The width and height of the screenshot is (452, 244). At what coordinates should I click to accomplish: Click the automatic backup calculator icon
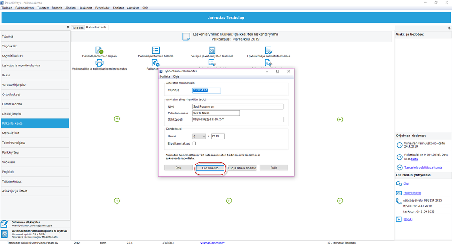[5, 234]
